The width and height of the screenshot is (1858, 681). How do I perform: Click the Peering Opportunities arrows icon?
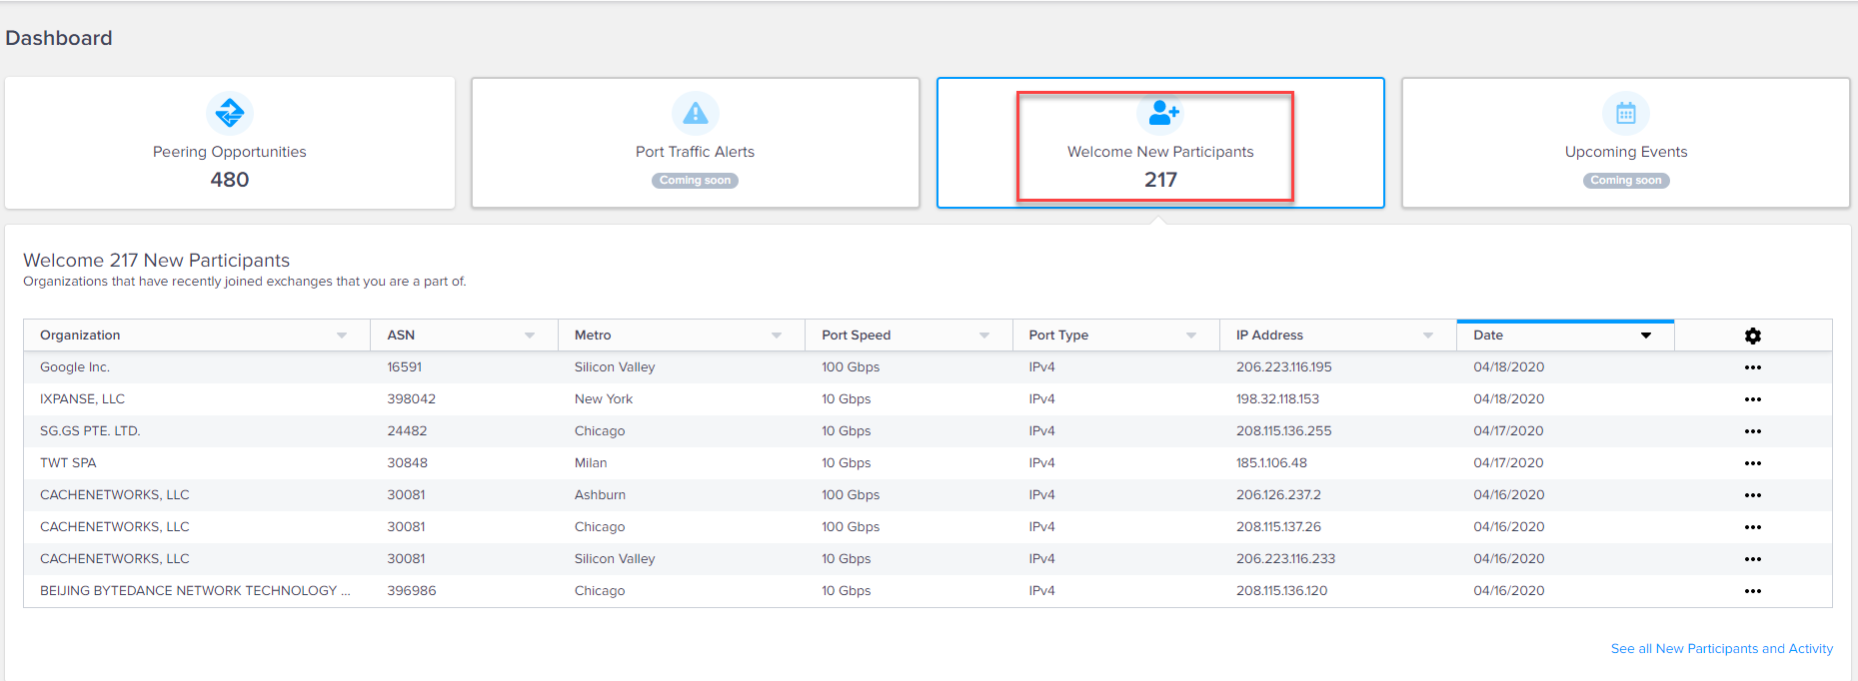[230, 113]
